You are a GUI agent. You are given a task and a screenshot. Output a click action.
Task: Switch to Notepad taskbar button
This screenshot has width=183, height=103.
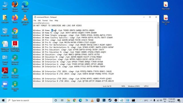click(122, 100)
